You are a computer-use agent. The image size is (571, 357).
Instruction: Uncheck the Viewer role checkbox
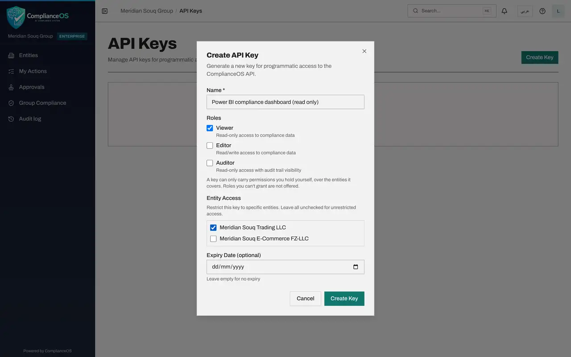click(210, 128)
